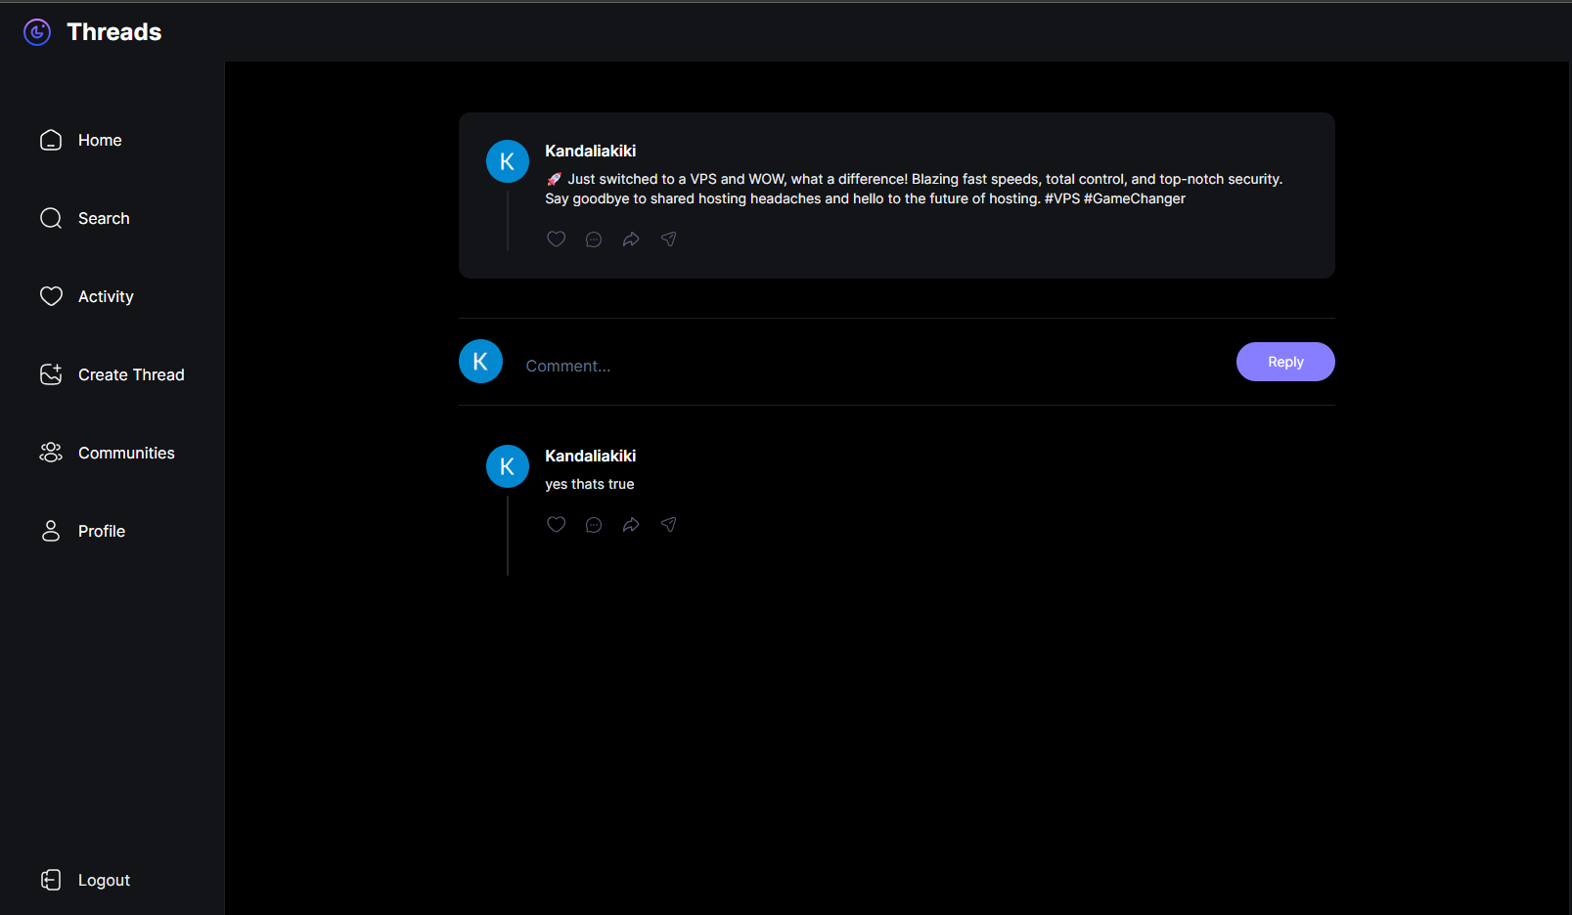Like Kandaliakiki's VPS post
The height and width of the screenshot is (915, 1572).
pyautogui.click(x=556, y=239)
